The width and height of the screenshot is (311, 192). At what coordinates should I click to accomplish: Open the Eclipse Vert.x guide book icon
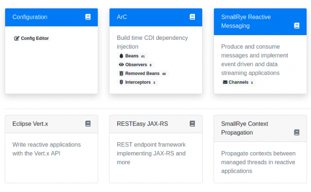pyautogui.click(x=88, y=124)
